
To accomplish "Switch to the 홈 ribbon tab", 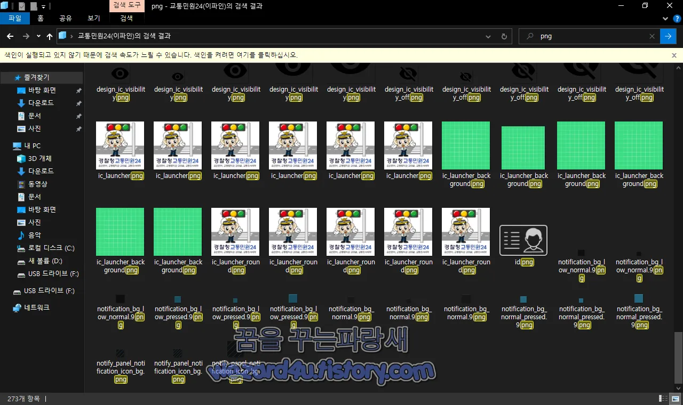I will tap(41, 18).
